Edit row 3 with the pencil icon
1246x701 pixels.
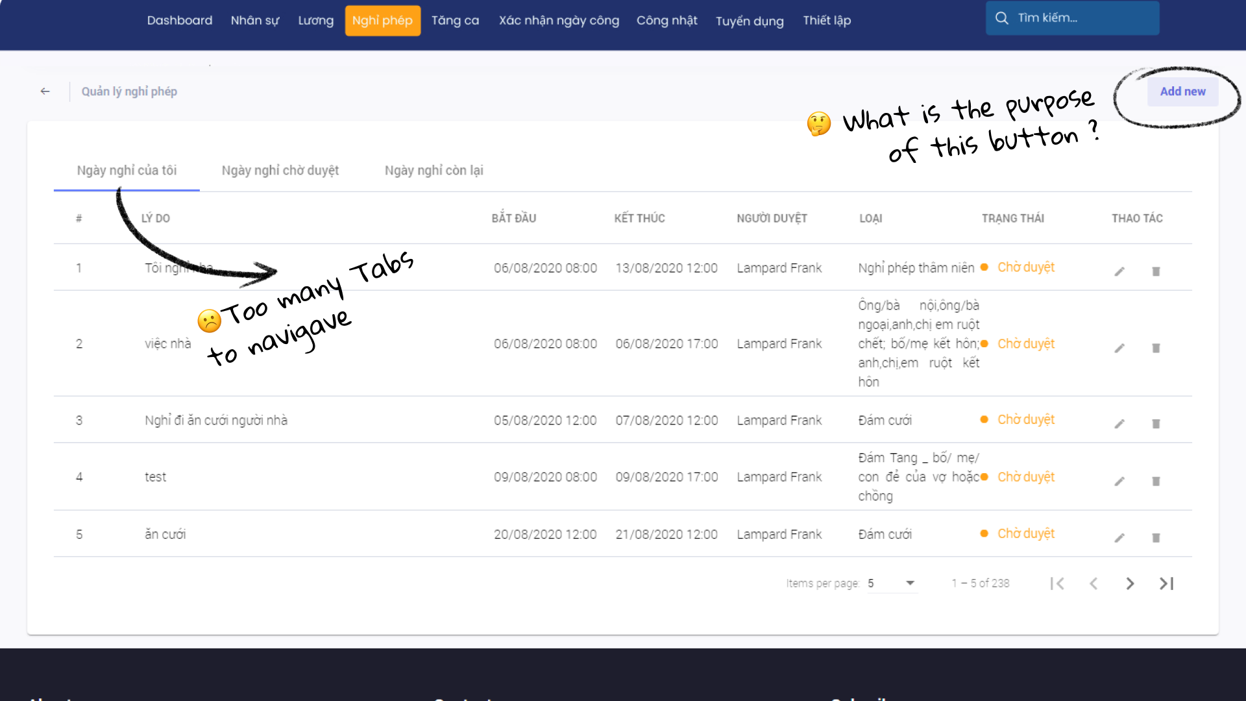(1119, 424)
